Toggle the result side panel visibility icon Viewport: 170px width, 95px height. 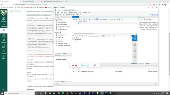tap(131, 36)
